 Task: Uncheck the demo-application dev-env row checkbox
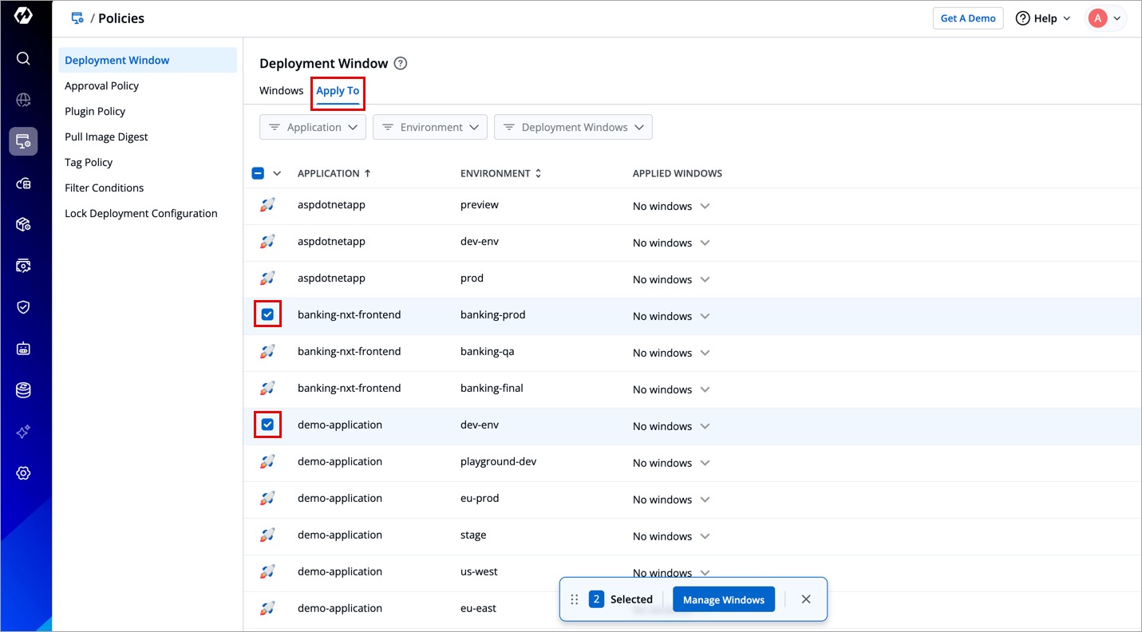pyautogui.click(x=267, y=425)
